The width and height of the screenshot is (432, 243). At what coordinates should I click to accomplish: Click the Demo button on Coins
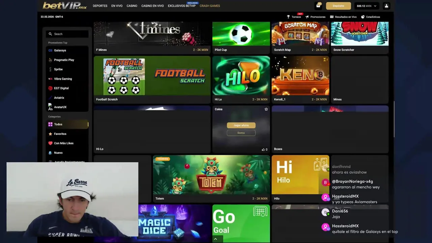[241, 133]
